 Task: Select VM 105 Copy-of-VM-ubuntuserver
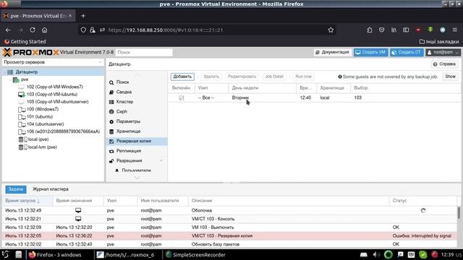tap(57, 102)
